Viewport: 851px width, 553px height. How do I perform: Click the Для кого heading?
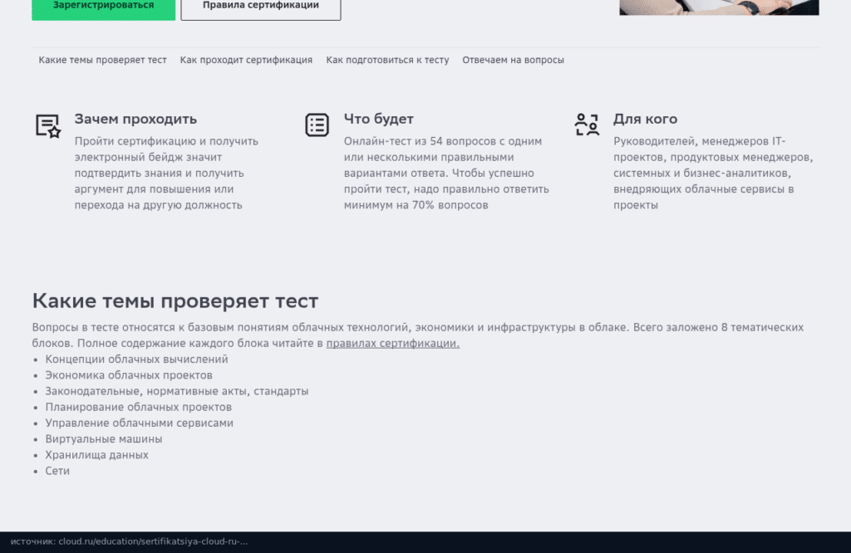[645, 119]
